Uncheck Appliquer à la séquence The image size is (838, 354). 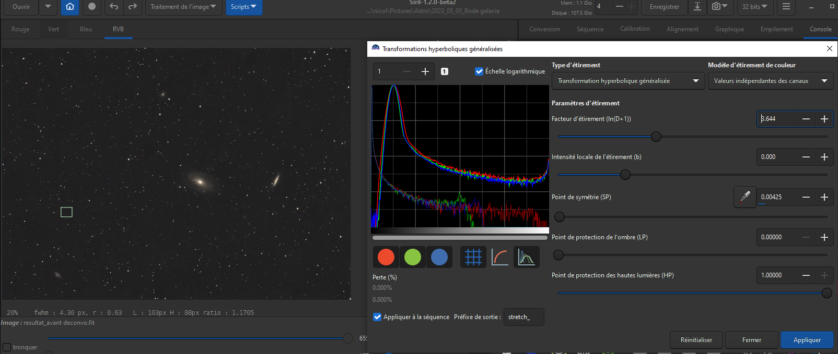377,317
